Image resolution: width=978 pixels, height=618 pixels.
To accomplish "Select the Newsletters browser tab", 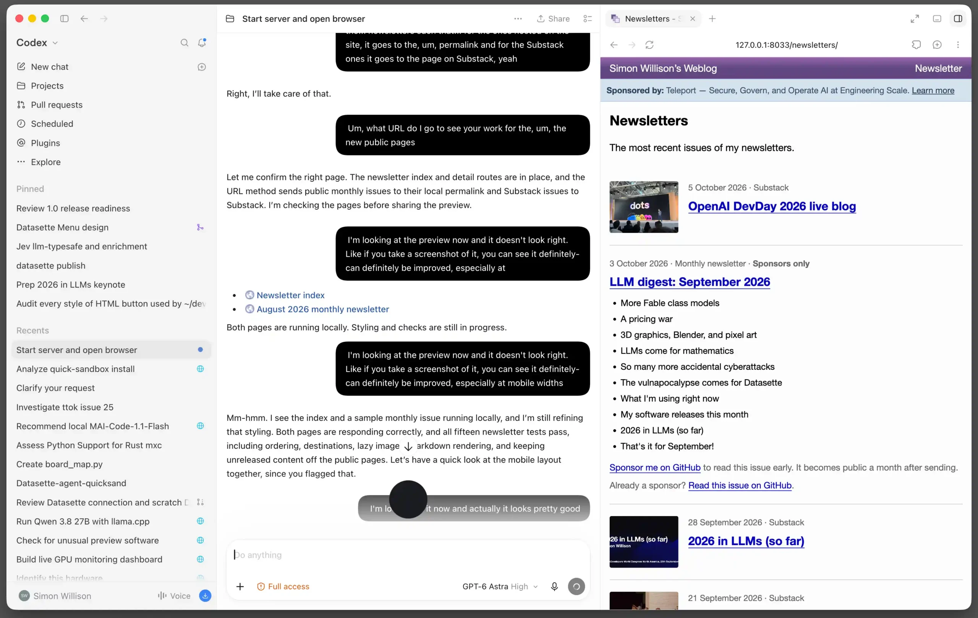I will (x=649, y=19).
